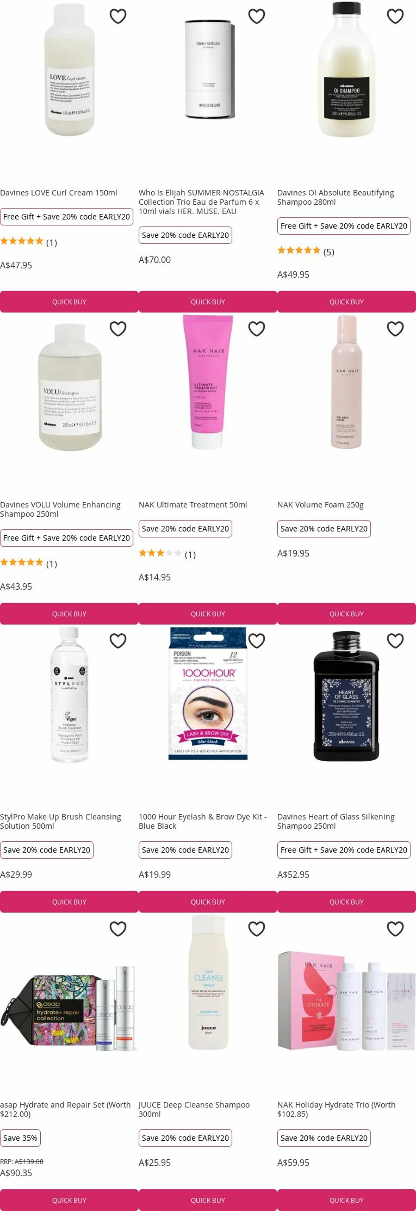Save Davines OI Shampoo to wishlist heart

[395, 17]
